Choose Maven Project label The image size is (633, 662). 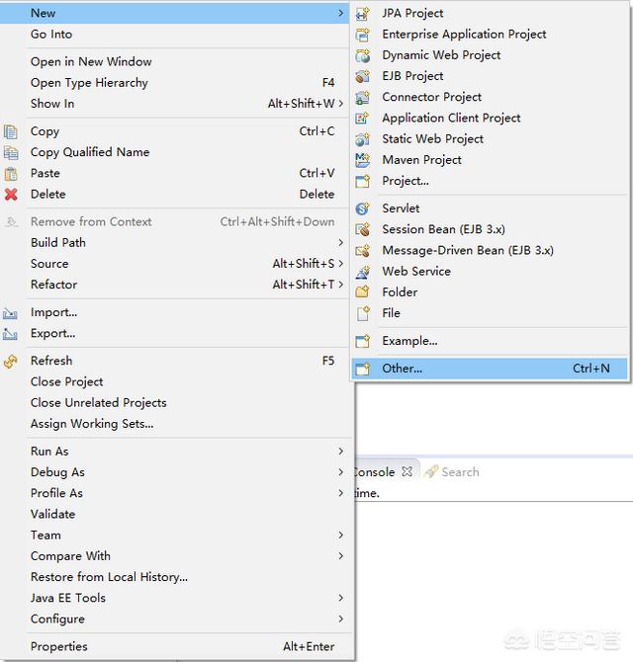(421, 160)
